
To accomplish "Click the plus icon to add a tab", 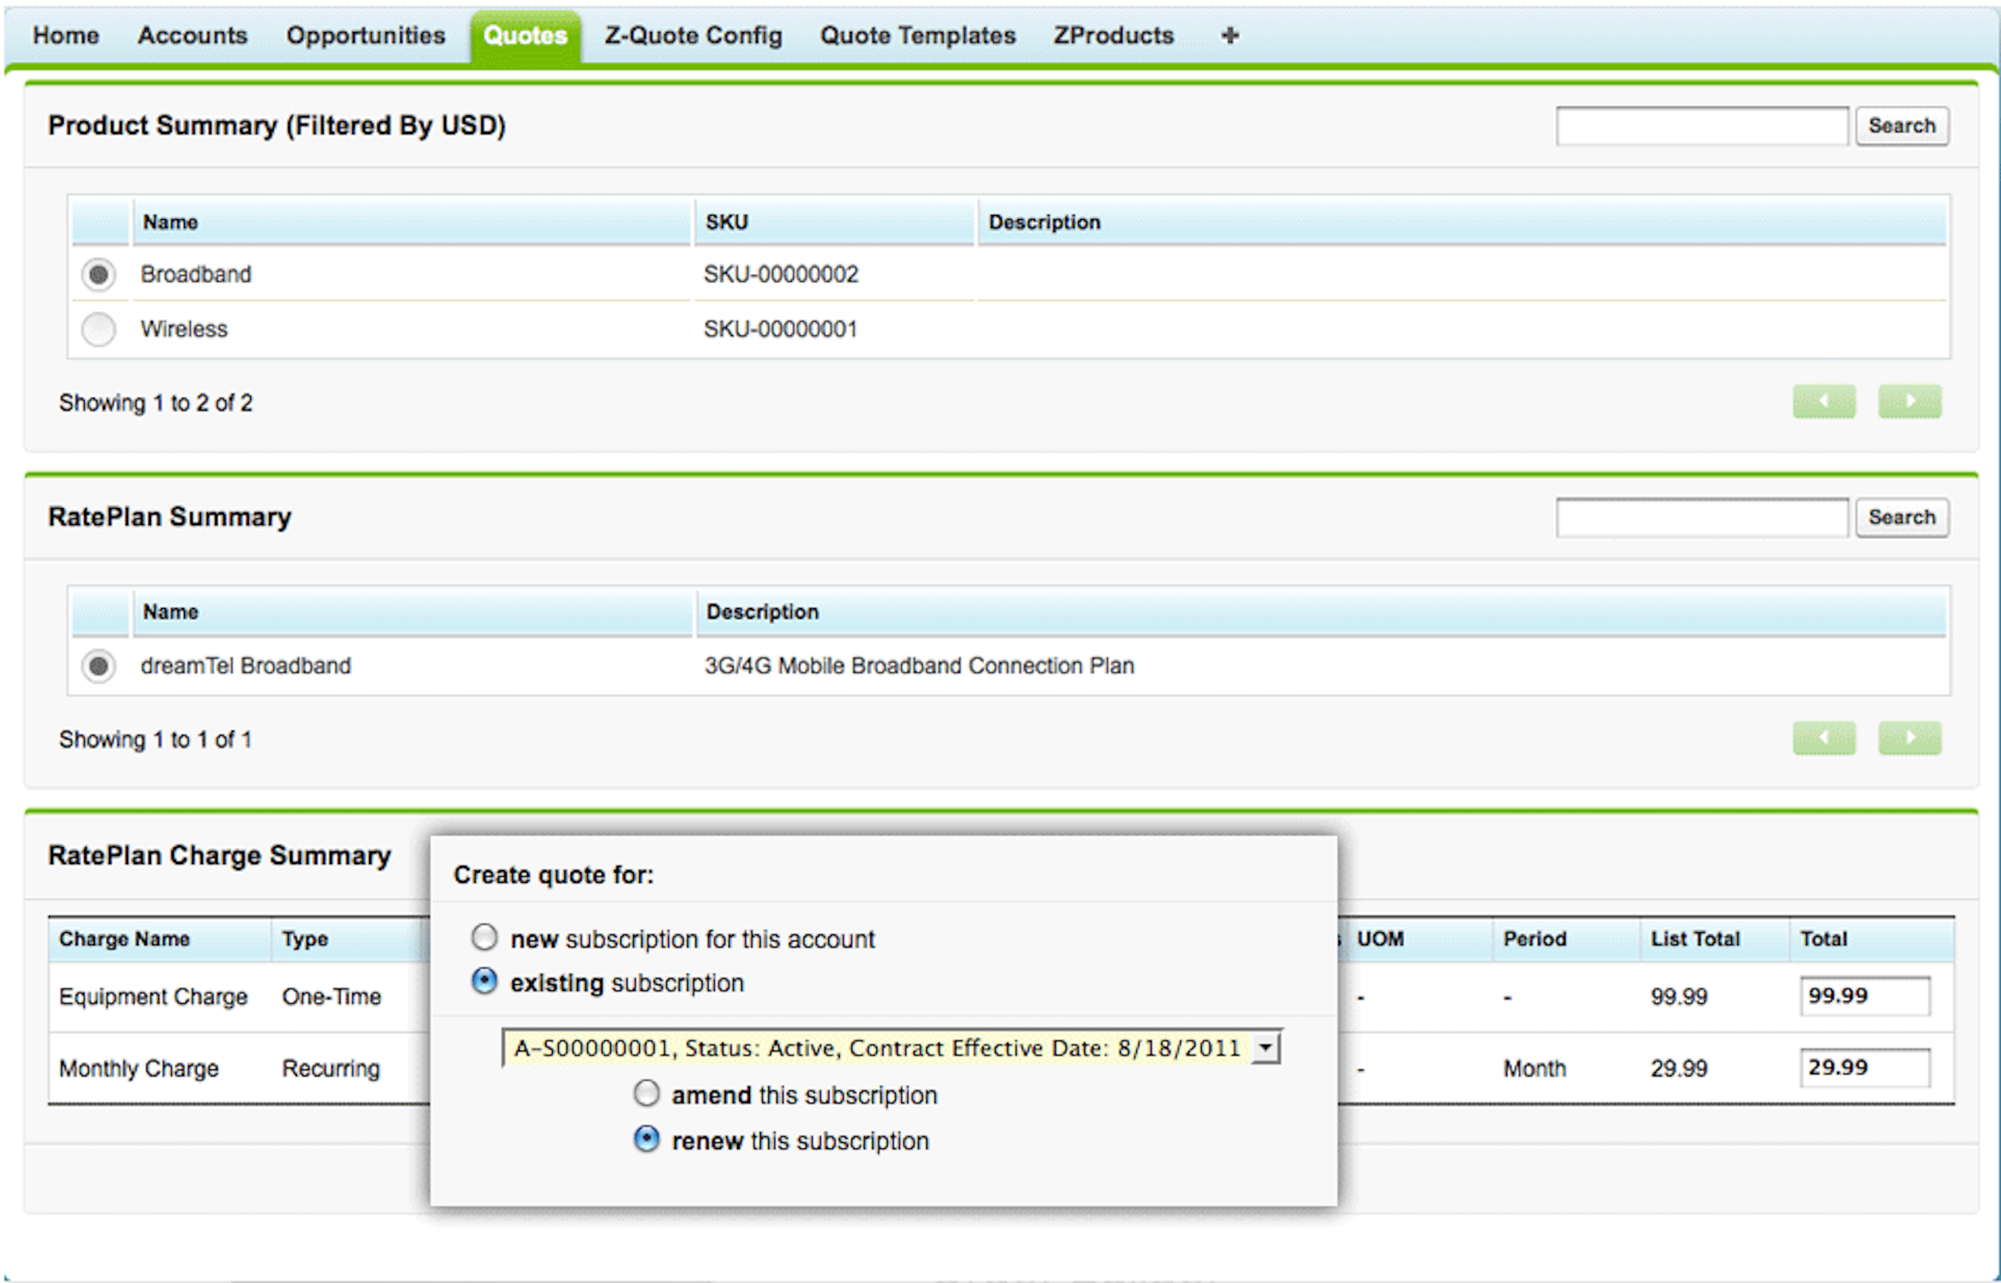I will (1229, 35).
